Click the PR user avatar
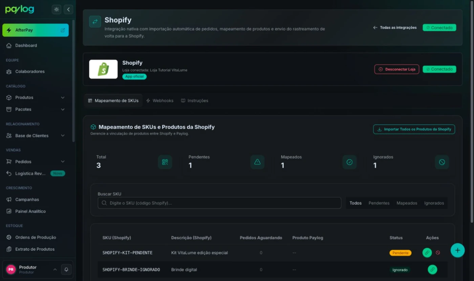Screen dimensions: 474x281 click(11, 270)
